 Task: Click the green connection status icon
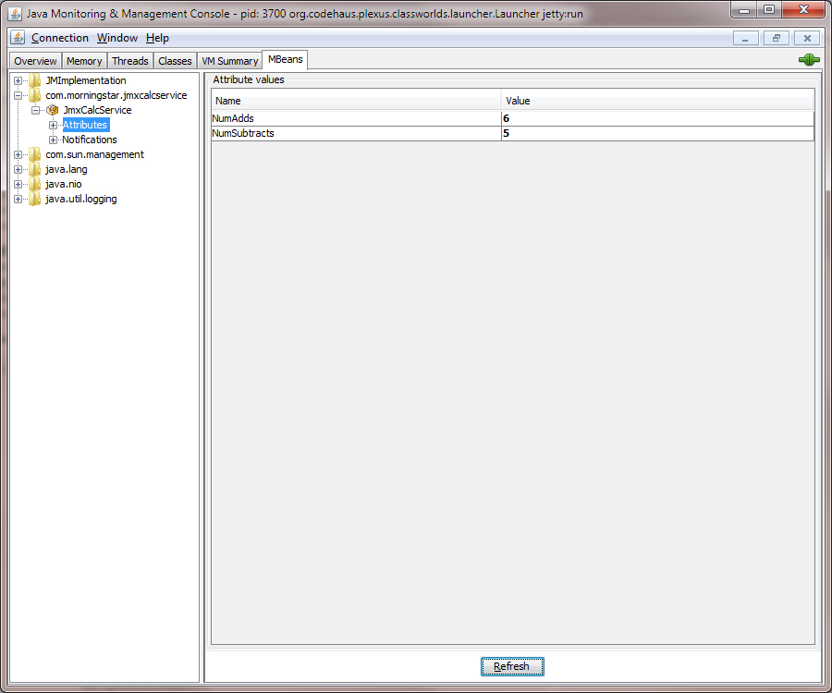[809, 60]
